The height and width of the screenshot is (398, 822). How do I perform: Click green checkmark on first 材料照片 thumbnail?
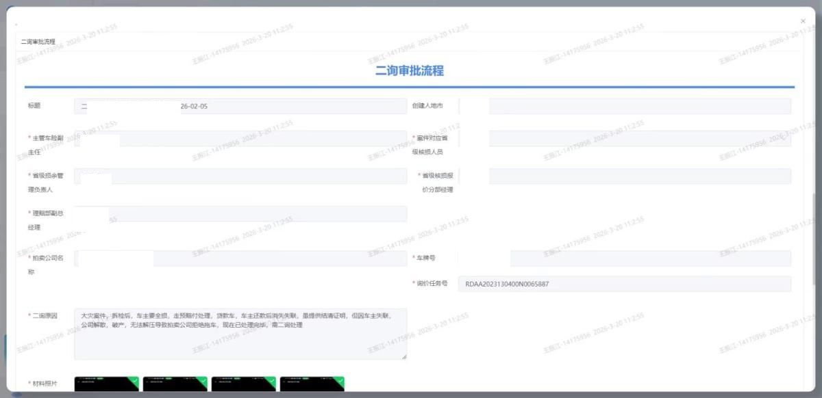(134, 380)
